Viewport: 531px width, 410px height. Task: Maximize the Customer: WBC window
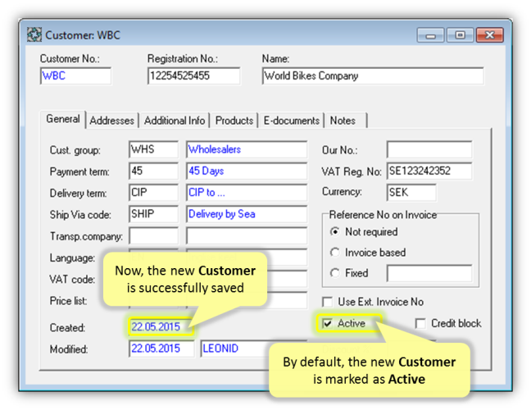(460, 35)
